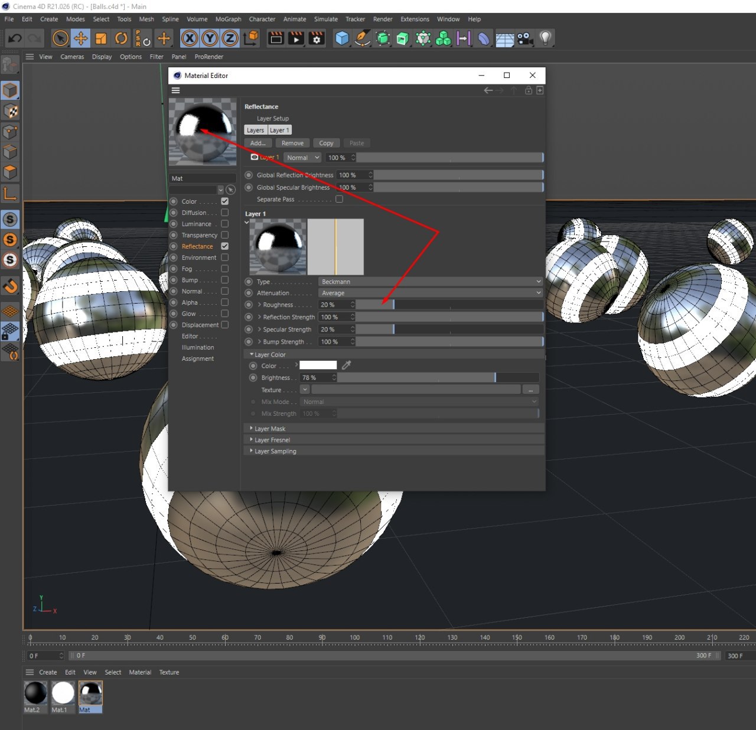Open the Illumination settings page
Image resolution: width=756 pixels, height=730 pixels.
[198, 347]
